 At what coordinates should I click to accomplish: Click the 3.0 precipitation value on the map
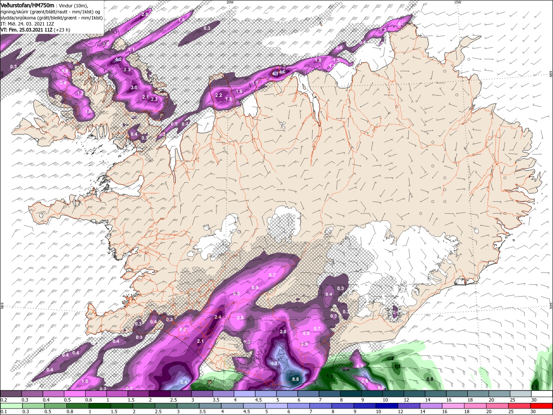tap(134, 87)
